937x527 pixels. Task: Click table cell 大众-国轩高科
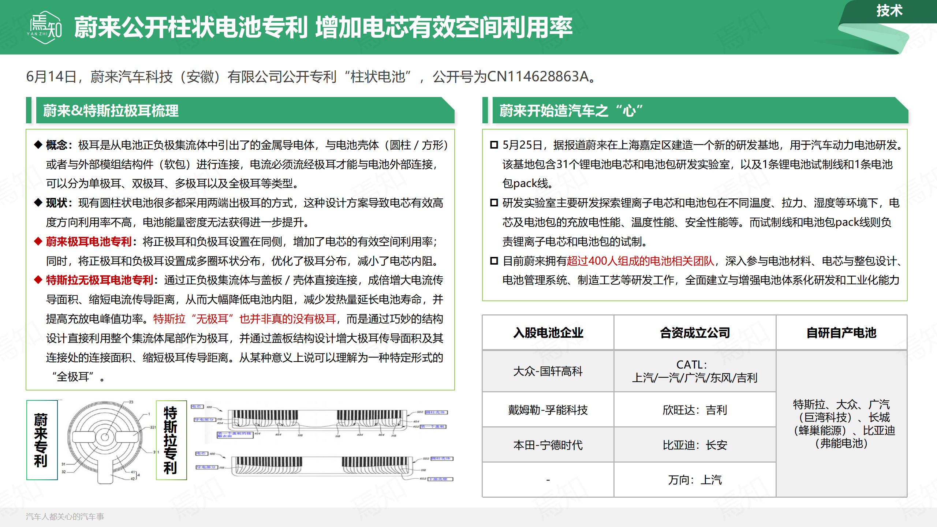point(548,371)
